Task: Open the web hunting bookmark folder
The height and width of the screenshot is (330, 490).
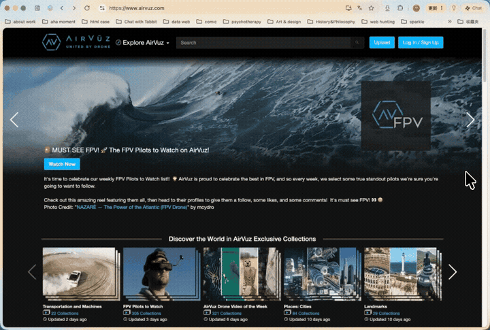Action: click(x=378, y=22)
